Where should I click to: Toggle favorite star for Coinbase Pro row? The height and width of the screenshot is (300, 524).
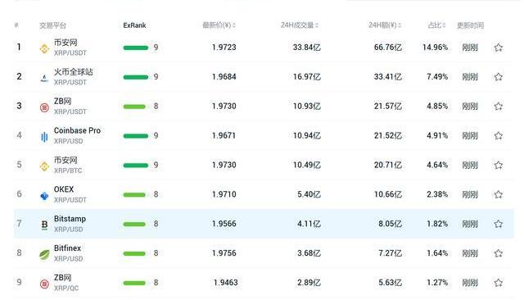tap(499, 135)
